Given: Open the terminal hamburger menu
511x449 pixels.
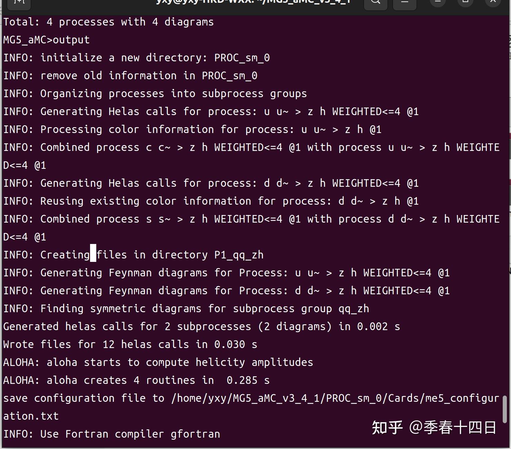Looking at the screenshot, I should coord(404,2).
